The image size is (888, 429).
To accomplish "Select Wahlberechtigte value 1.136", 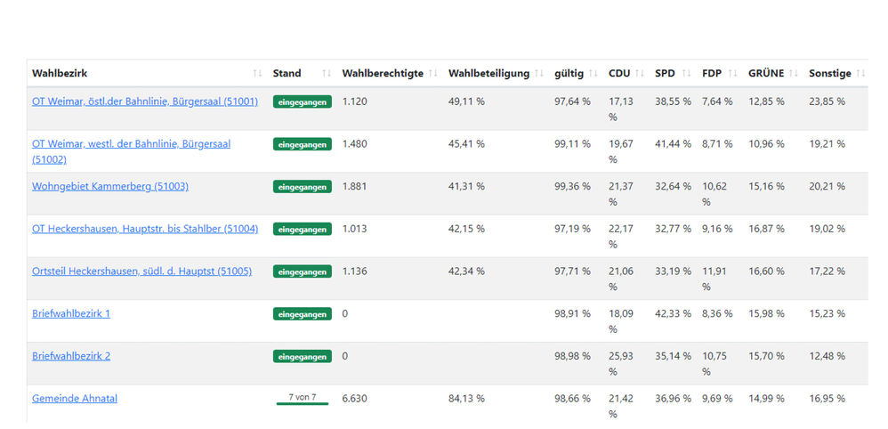I will pos(354,271).
